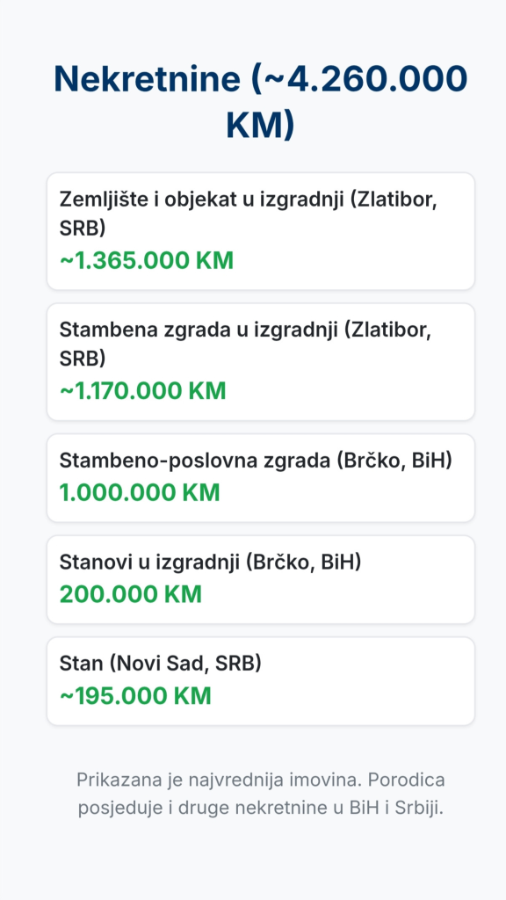Open the Stanovi u izgradnji (Brčko, BiH) card
Viewport: 506px width, 900px height.
pyautogui.click(x=260, y=580)
